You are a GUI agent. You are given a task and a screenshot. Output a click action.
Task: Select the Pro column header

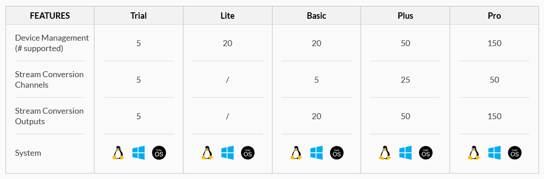pos(494,16)
